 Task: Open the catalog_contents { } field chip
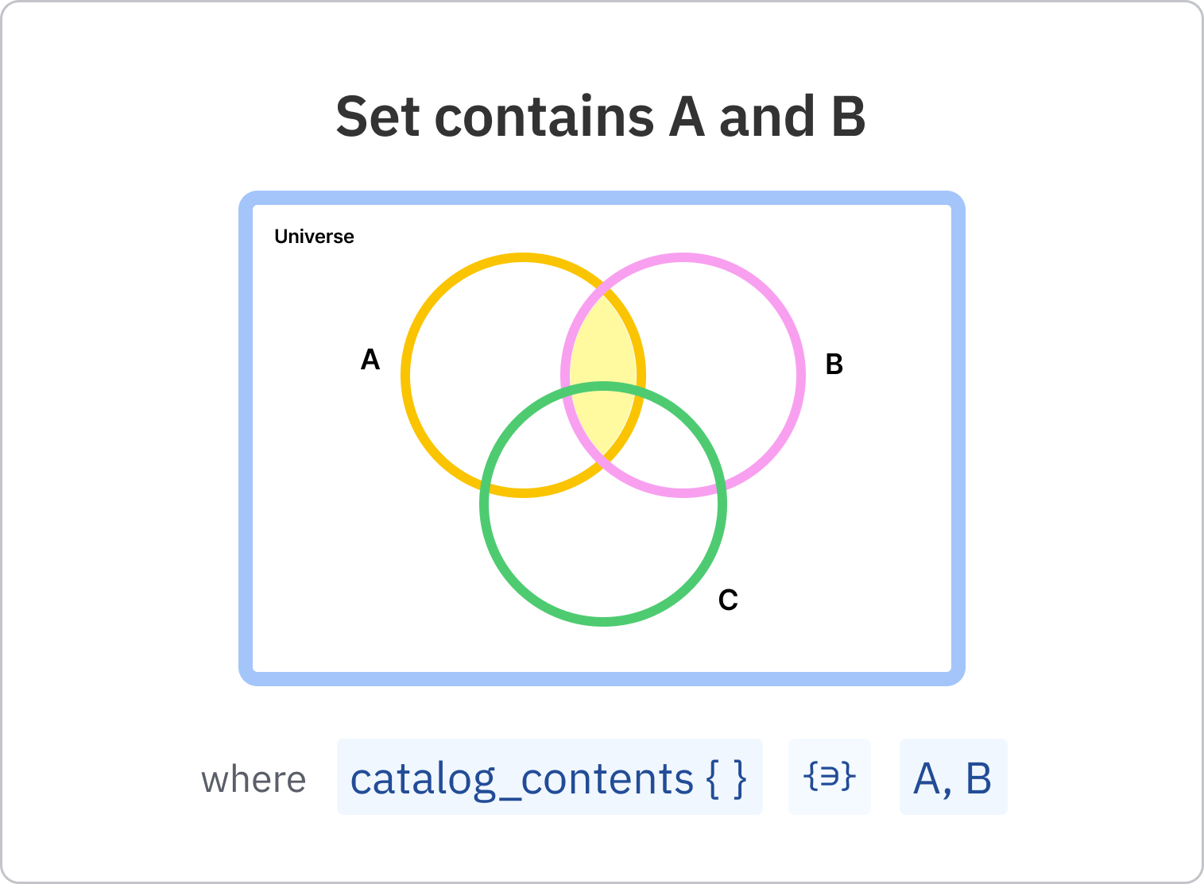pyautogui.click(x=549, y=778)
